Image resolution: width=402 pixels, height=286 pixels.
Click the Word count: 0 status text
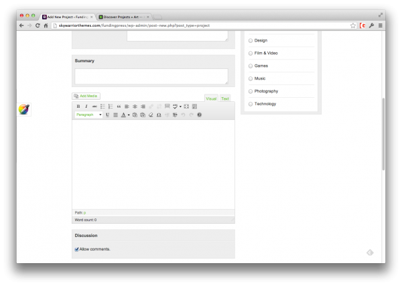tap(86, 220)
